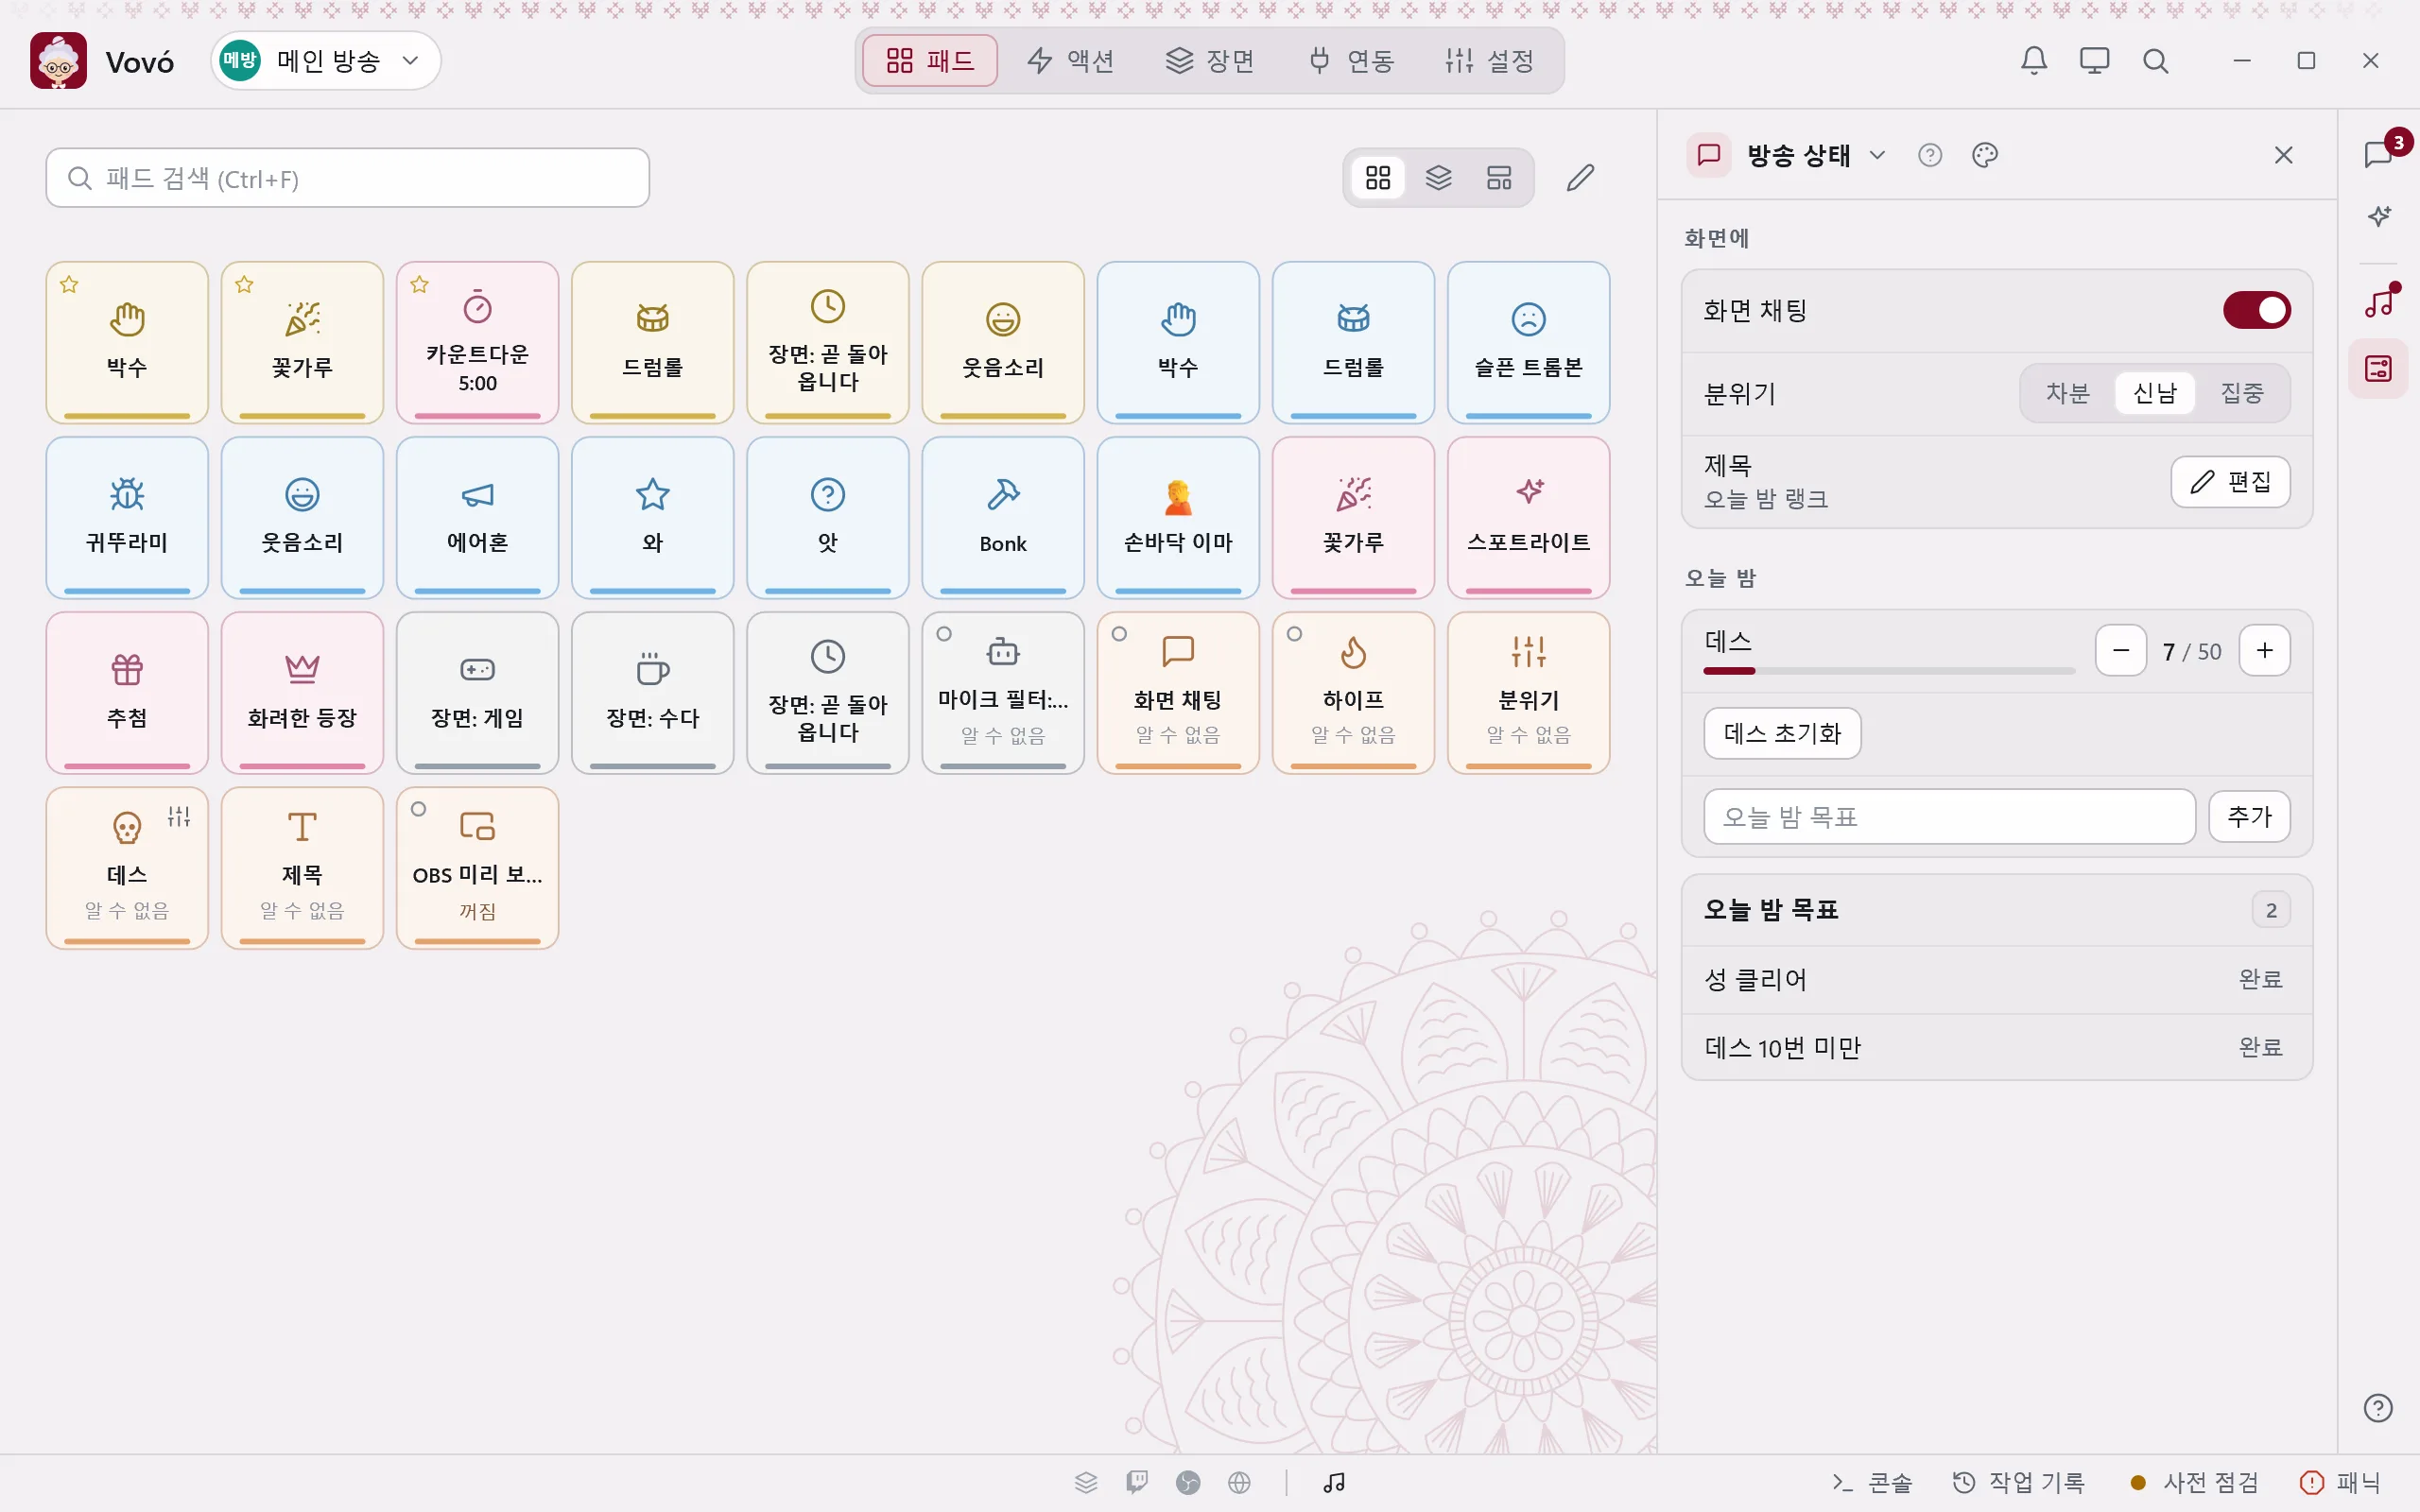The width and height of the screenshot is (2420, 1512).
Task: Open the 메인 방송 profile dropdown
Action: [x=326, y=61]
